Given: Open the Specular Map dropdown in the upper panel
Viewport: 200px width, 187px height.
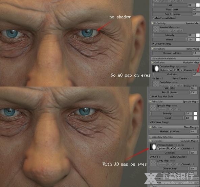Looking at the screenshot, I should pos(192,23).
